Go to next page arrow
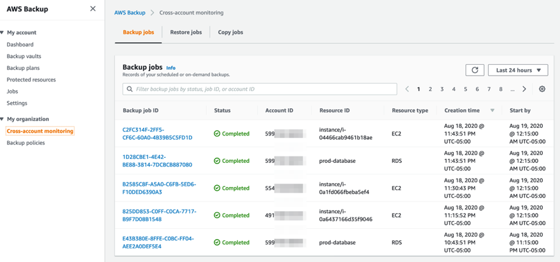The width and height of the screenshot is (560, 262). [524, 89]
